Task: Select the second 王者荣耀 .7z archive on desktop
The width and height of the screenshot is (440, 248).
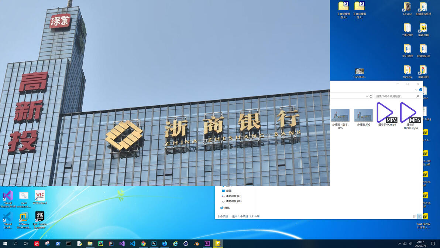Action: click(x=360, y=10)
